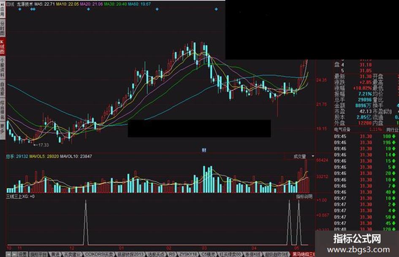
Task: Click the 三线三上XG indicator label
Action: tap(20, 196)
